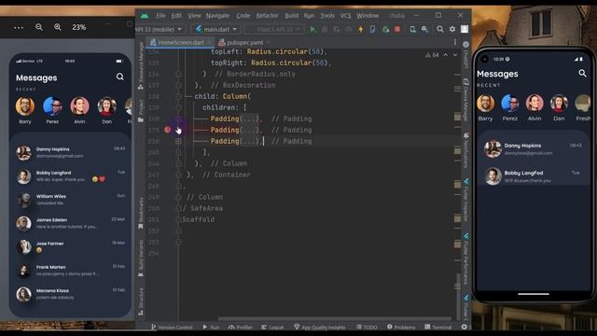Viewport: 597px width, 336px height.
Task: Click the warnings count indicator in editor
Action: [x=432, y=55]
